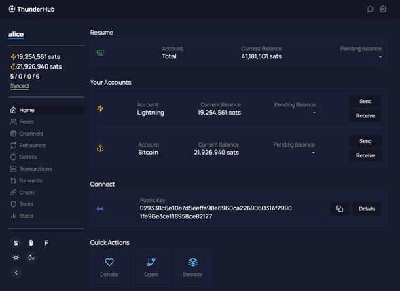This screenshot has width=400, height=291.
Task: Send from Lightning account
Action: tap(365, 101)
